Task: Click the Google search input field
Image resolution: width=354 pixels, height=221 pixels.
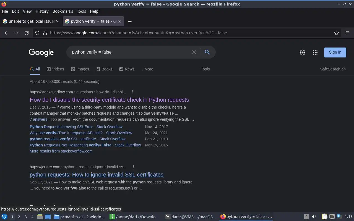Action: [130, 52]
